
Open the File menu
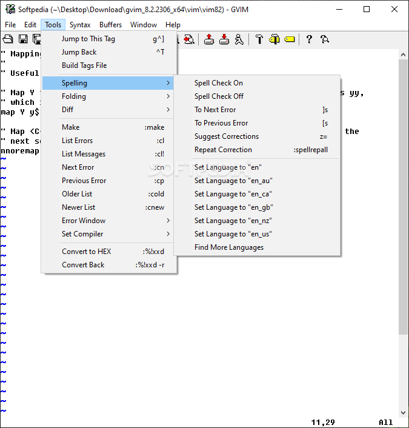pos(10,25)
